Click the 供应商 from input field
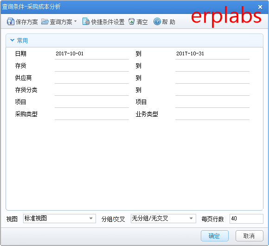This screenshot has width=269, height=246. tap(92, 78)
